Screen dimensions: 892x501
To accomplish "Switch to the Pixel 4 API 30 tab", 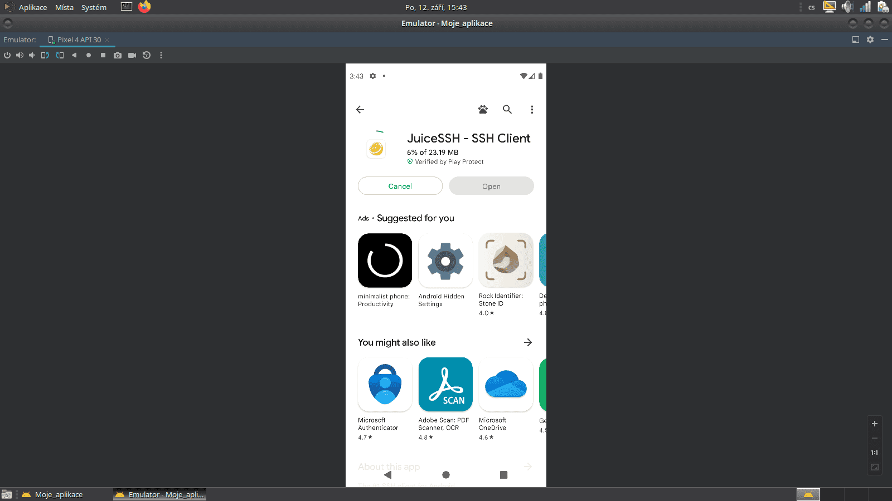I will click(79, 40).
